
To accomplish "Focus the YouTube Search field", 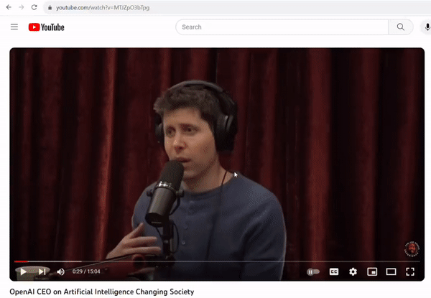I will click(282, 27).
